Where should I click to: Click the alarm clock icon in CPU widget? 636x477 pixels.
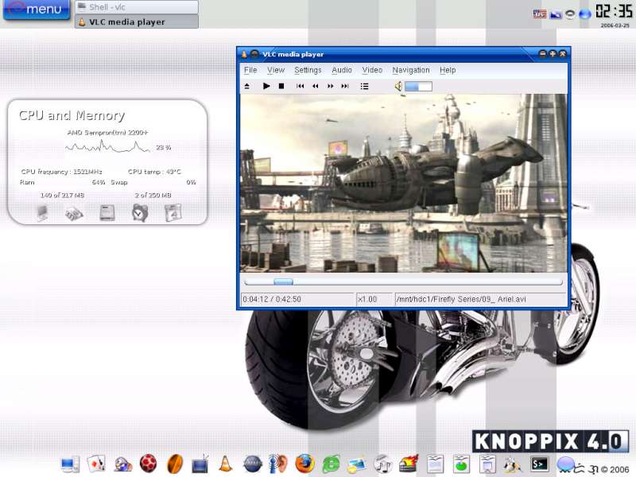tap(140, 212)
